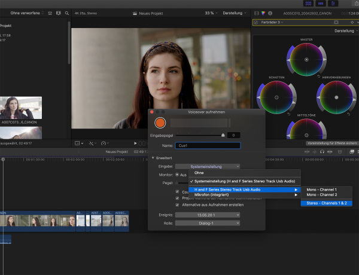
Task: Choose Mono - Channel 2
Action: [327, 195]
